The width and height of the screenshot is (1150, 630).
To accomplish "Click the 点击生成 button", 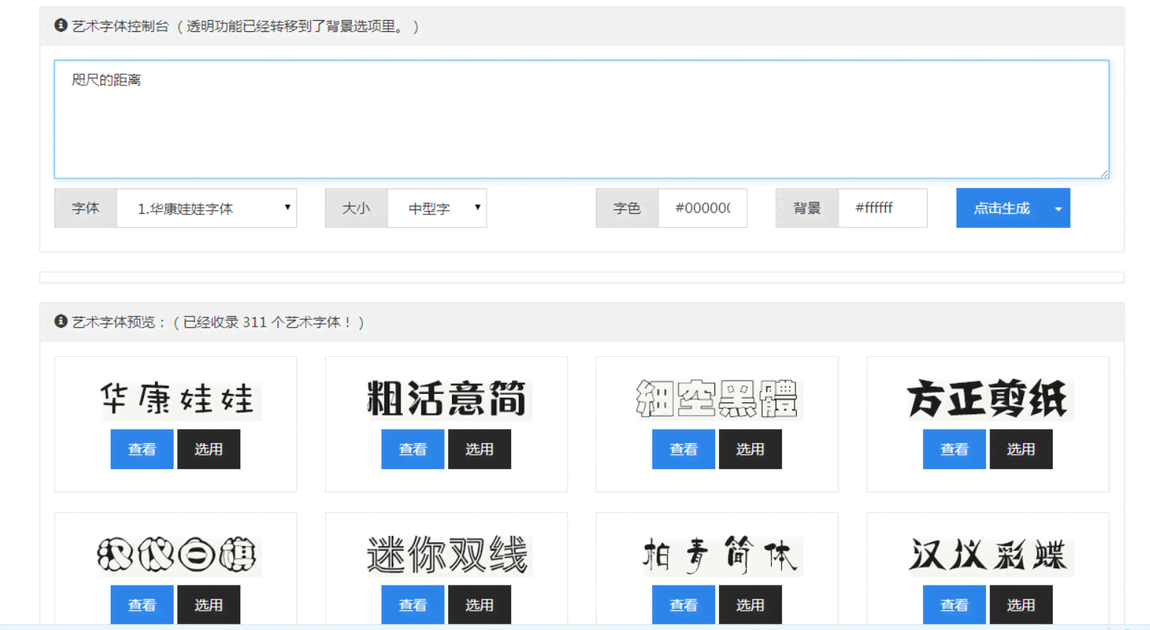I will click(x=1002, y=209).
